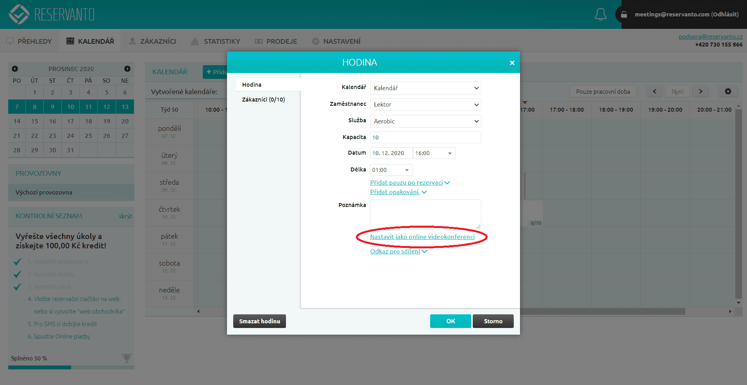The height and width of the screenshot is (385, 747).
Task: Expand the Služba Aerobic dropdown
Action: coord(425,121)
